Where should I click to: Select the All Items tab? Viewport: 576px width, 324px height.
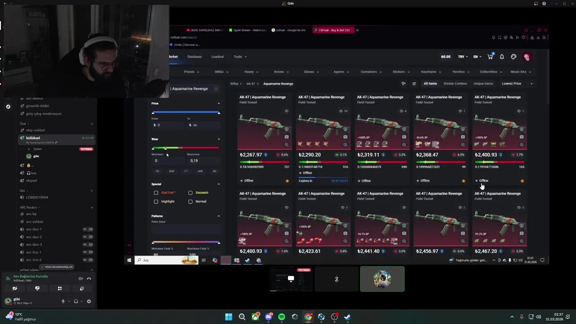click(x=430, y=84)
